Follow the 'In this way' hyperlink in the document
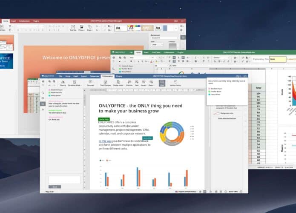This screenshot has height=213, width=296. [x=105, y=141]
